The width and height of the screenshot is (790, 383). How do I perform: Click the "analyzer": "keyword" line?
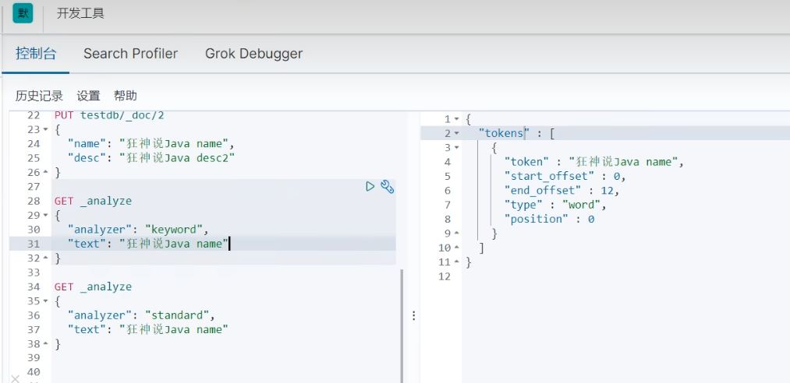(x=138, y=230)
